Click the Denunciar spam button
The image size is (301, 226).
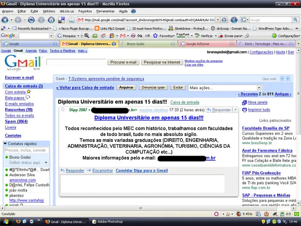pos(153,87)
